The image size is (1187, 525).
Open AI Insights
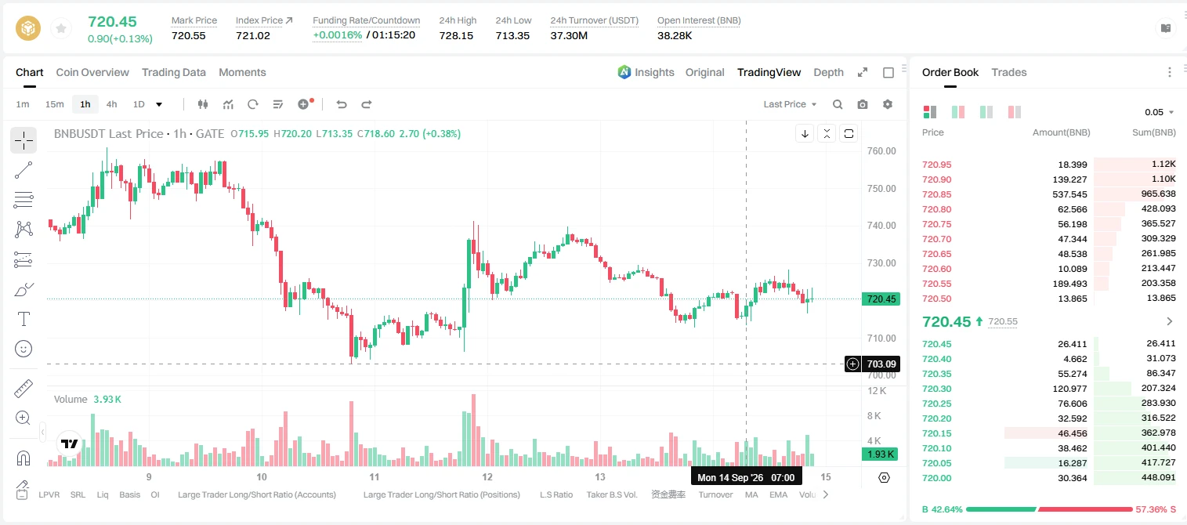[x=646, y=72]
